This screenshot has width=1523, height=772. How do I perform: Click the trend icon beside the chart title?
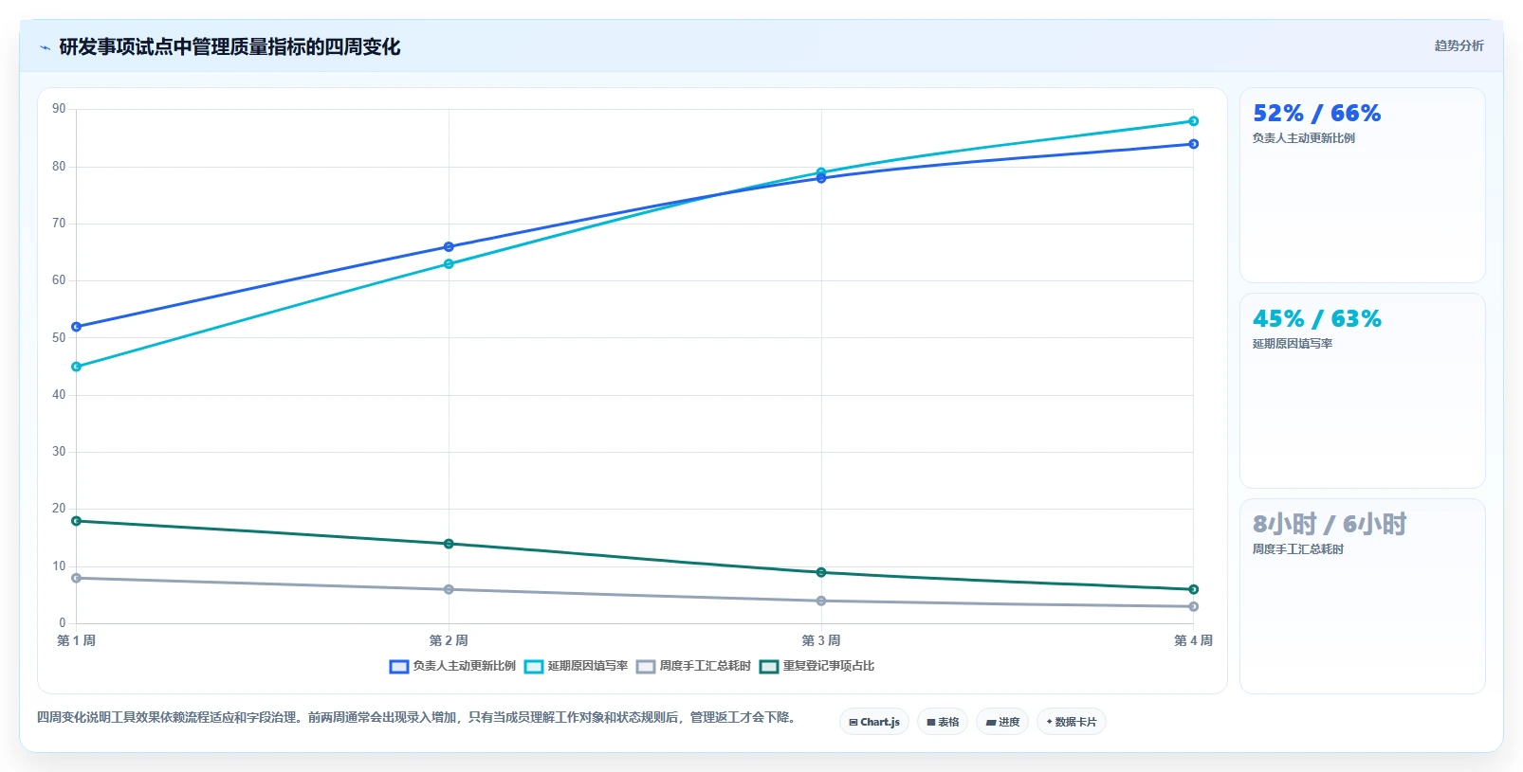45,47
